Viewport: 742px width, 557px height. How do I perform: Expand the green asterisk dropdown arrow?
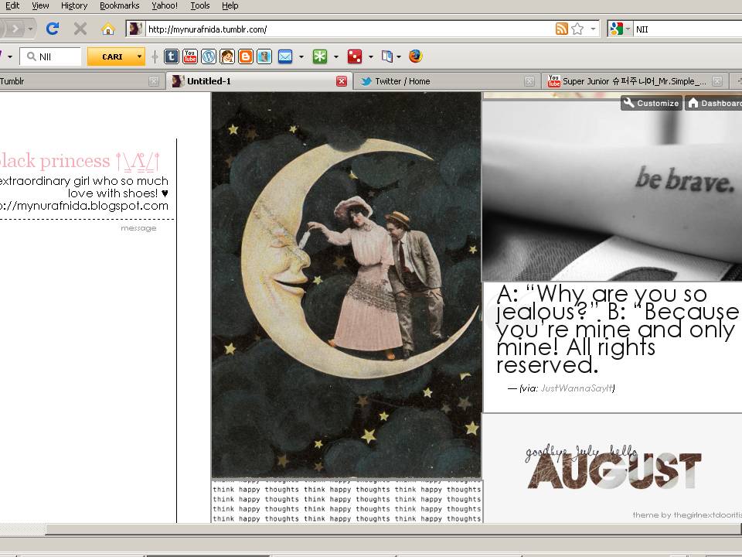pos(336,56)
